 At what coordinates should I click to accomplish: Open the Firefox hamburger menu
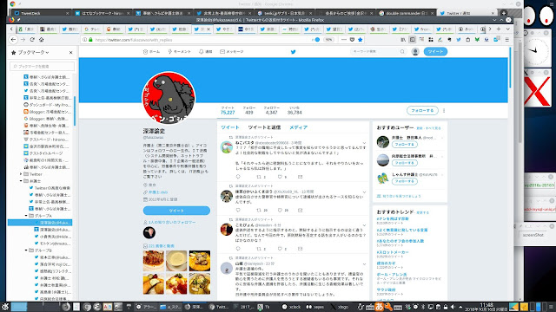[507, 40]
